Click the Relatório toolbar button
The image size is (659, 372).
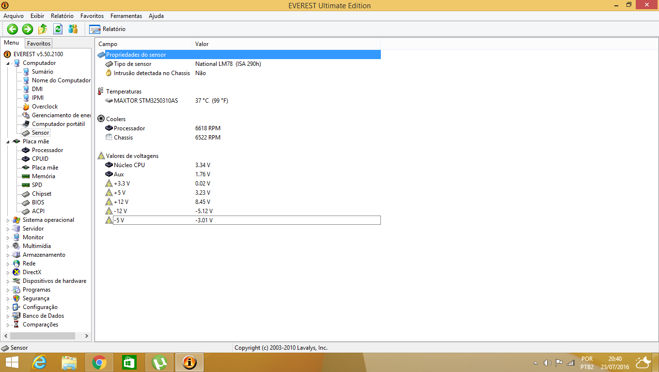108,29
